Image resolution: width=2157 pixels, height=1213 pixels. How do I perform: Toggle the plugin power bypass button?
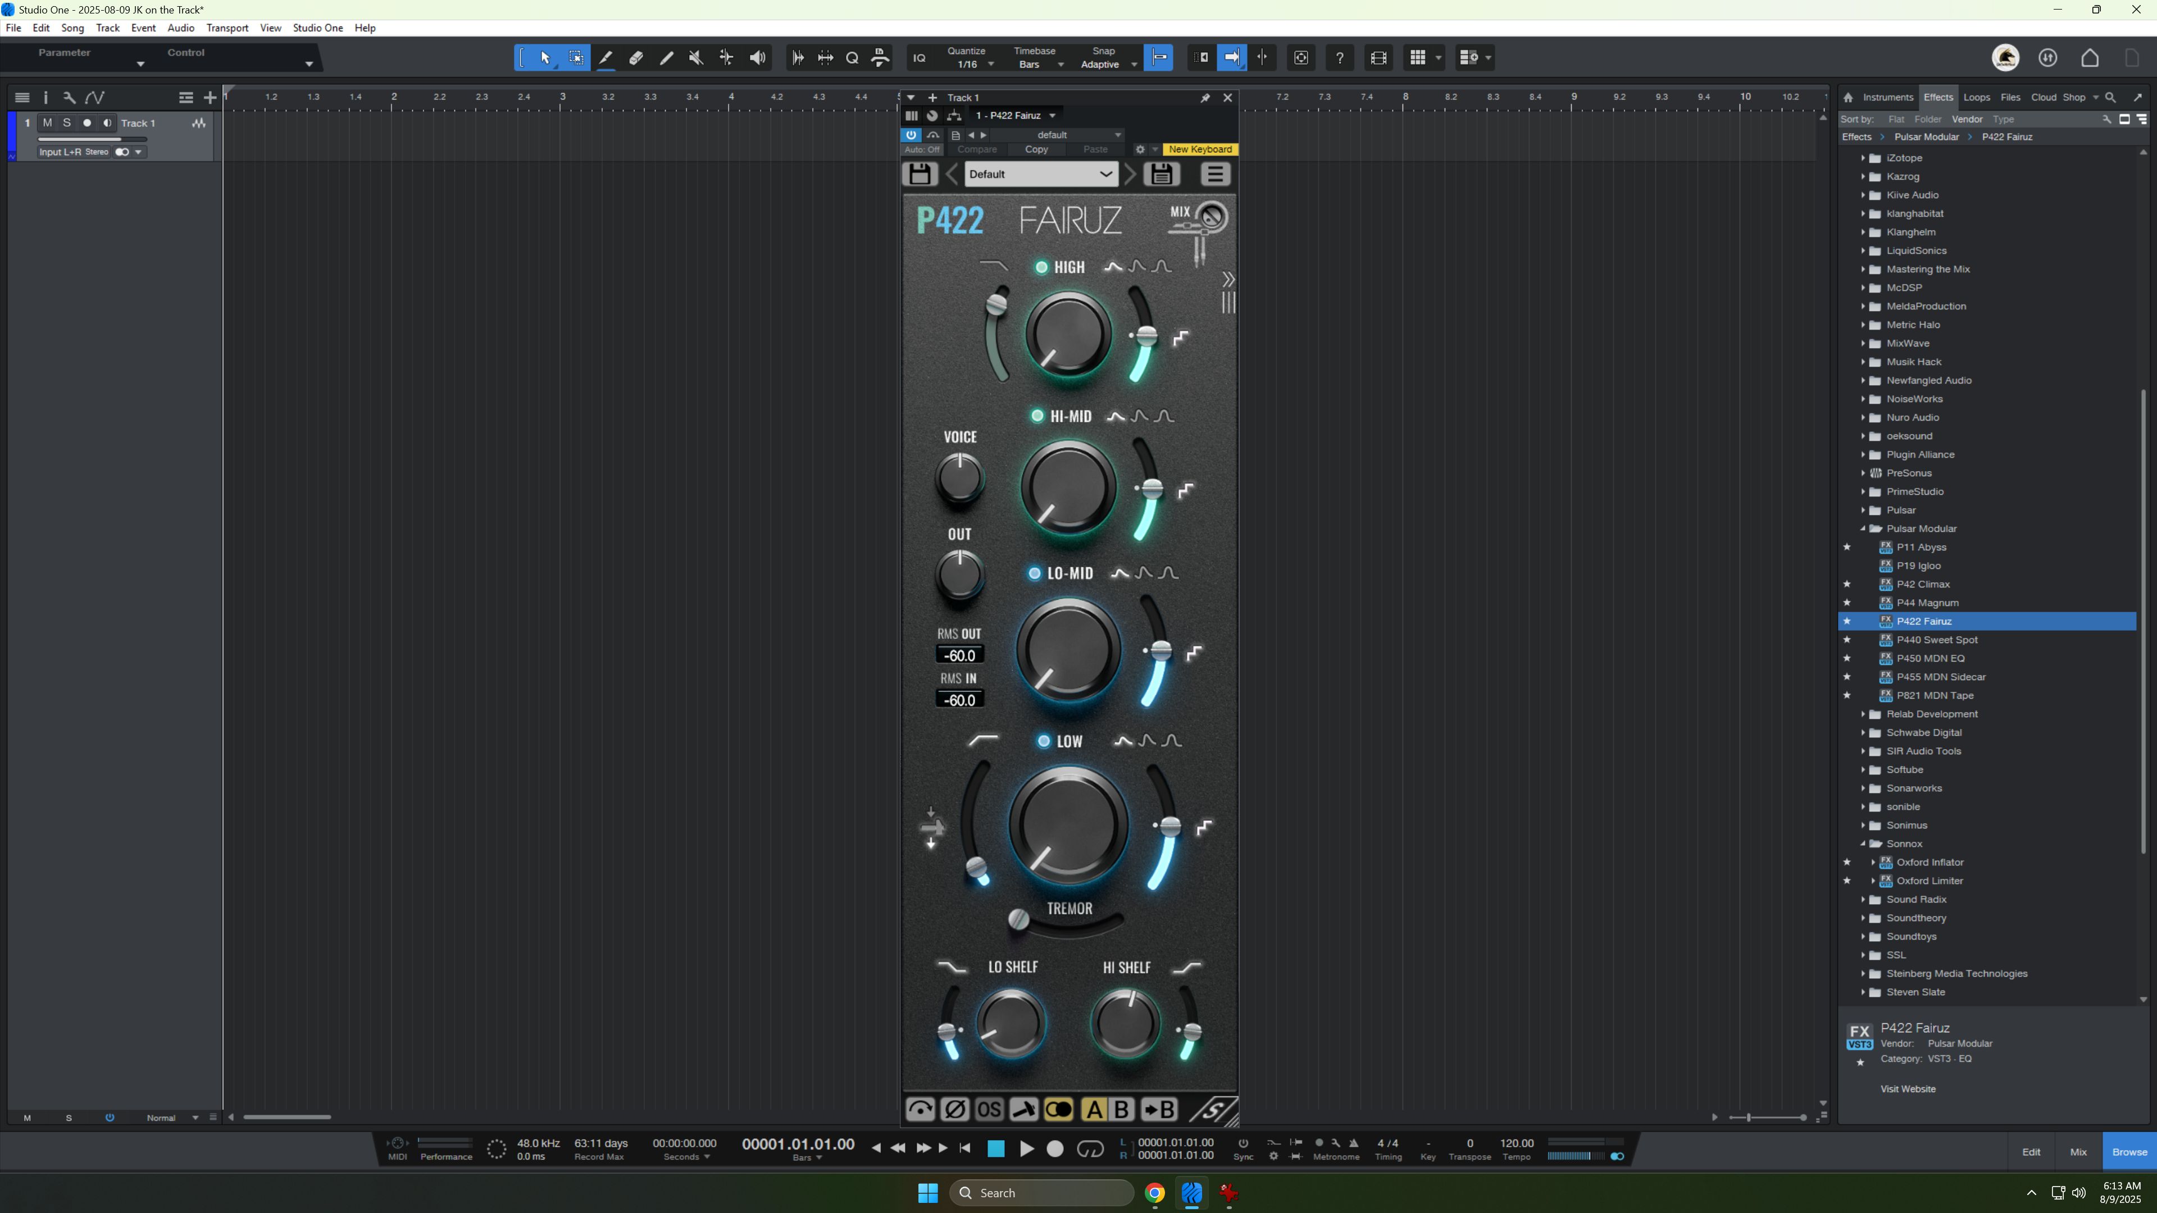[x=911, y=135]
